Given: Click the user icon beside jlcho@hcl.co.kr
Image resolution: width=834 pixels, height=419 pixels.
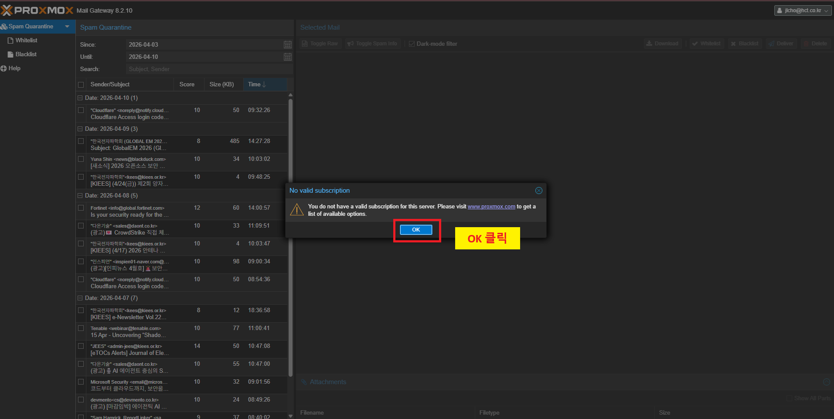Looking at the screenshot, I should click(x=780, y=10).
